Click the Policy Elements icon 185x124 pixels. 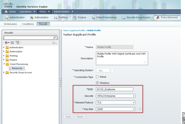[158, 17]
